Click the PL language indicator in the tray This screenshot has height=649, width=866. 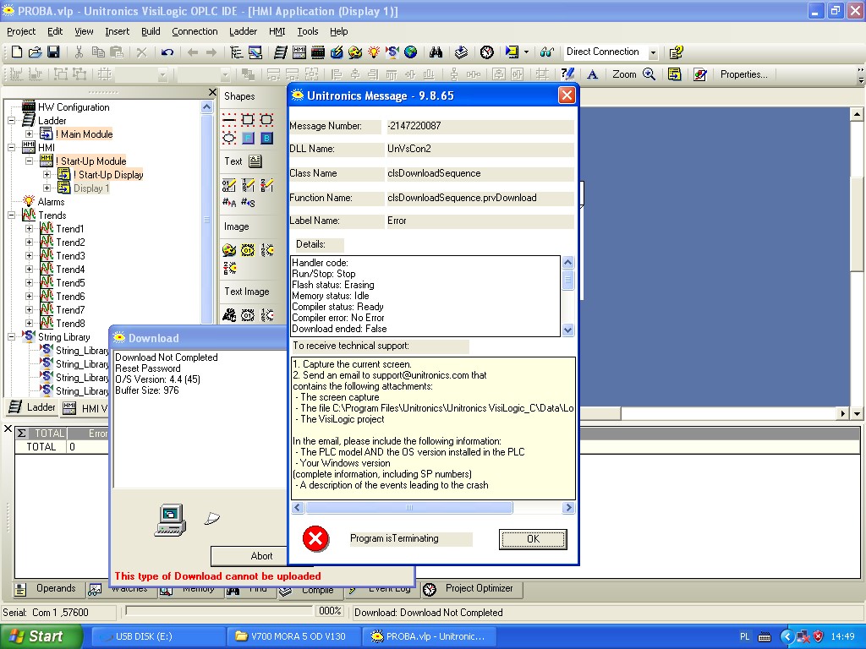click(744, 636)
